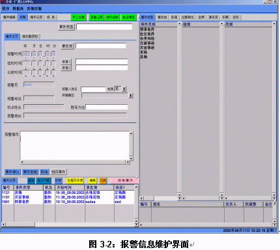Click the blue 事件确认 button
Viewport: 280px width, 250px height.
tap(12, 172)
